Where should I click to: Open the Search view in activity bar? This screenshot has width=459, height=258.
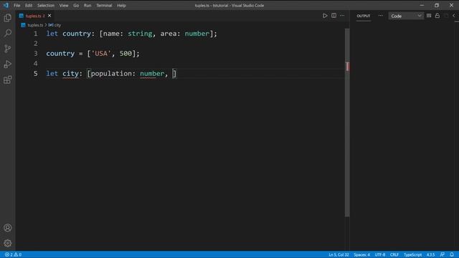tap(8, 33)
